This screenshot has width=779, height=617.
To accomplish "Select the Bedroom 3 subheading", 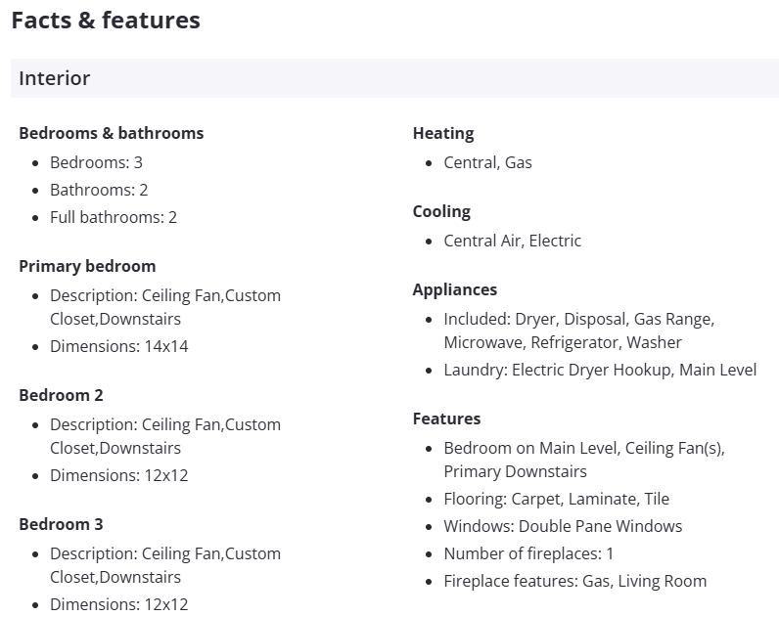I will 61,524.
